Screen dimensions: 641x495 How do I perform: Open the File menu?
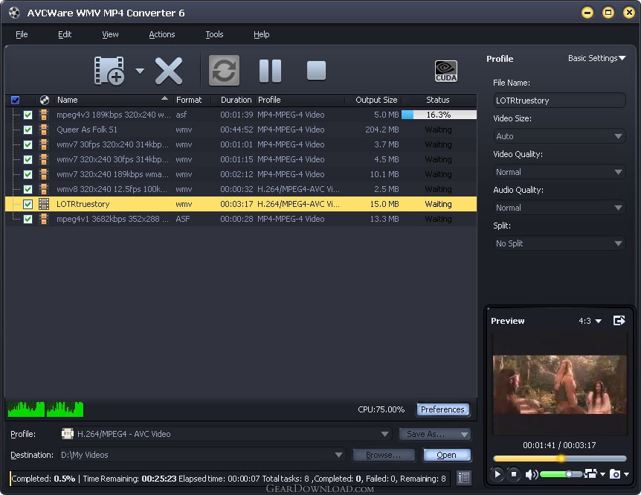[22, 34]
